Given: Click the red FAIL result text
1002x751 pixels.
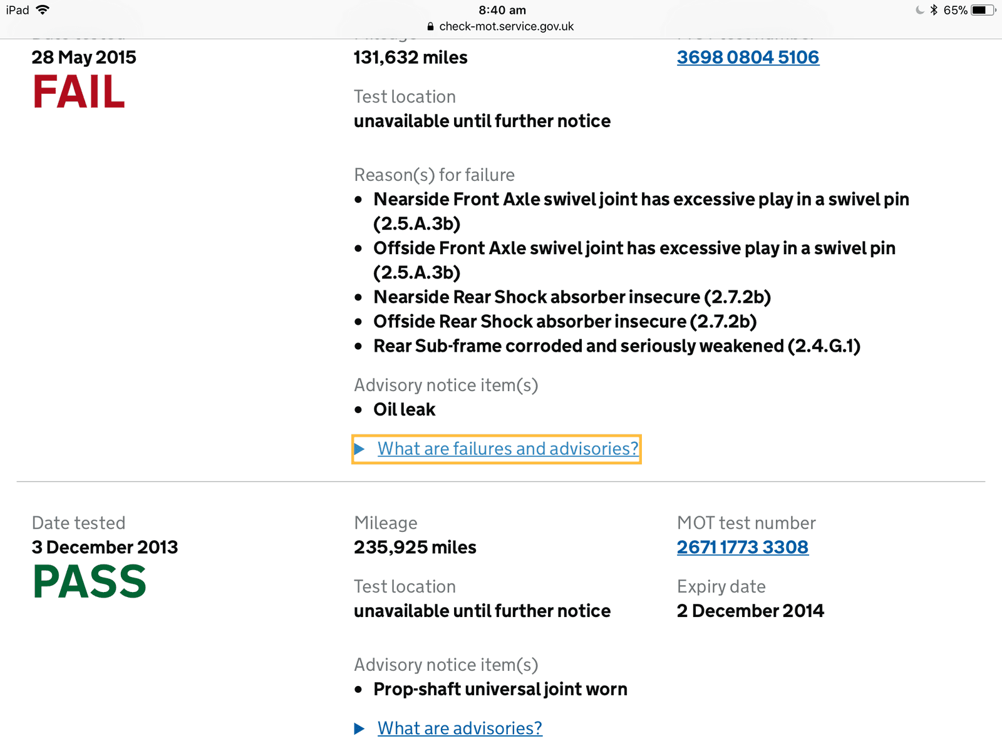Looking at the screenshot, I should [x=79, y=92].
